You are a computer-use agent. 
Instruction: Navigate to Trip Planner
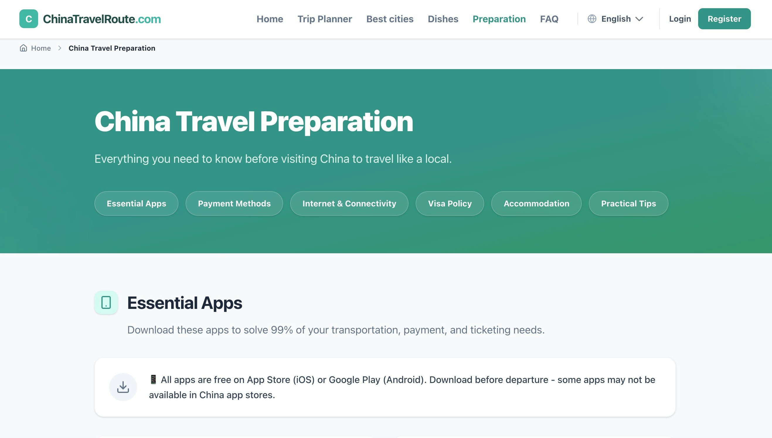(324, 19)
